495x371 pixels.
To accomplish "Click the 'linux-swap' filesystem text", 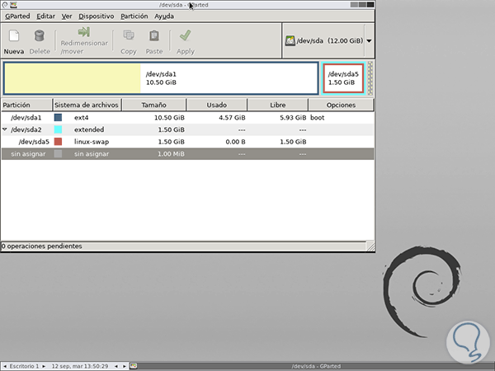I will click(x=92, y=142).
